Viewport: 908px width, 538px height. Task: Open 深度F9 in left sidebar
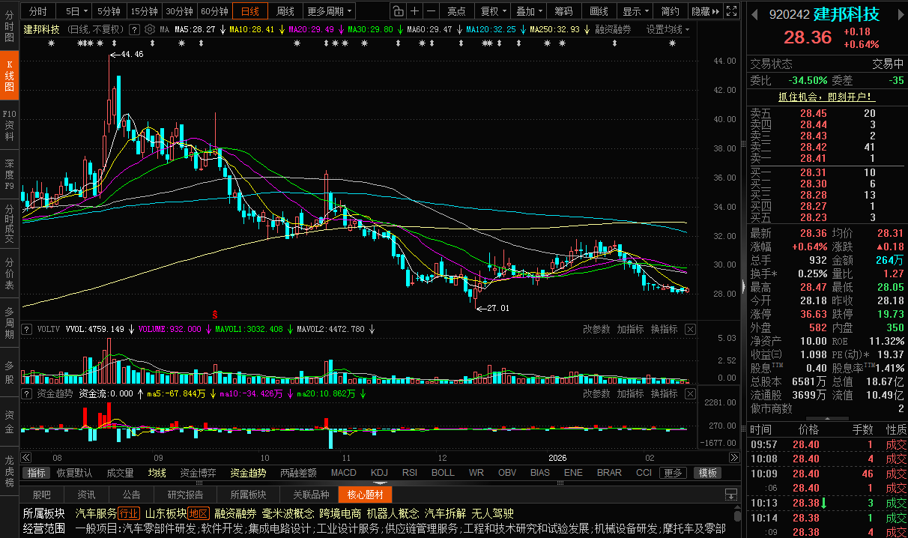(10, 174)
